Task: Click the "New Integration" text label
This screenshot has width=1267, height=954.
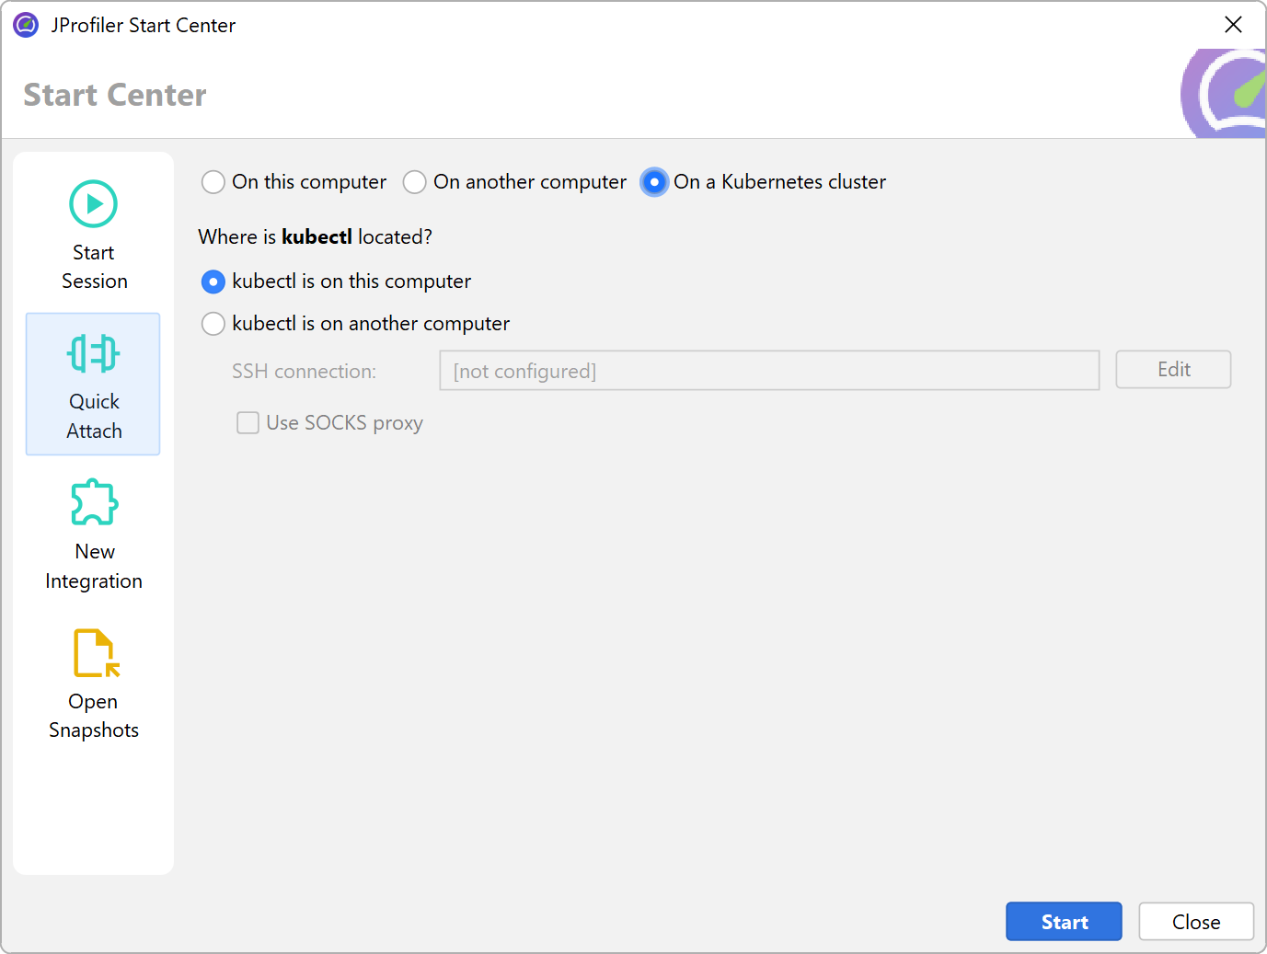Action: [94, 567]
